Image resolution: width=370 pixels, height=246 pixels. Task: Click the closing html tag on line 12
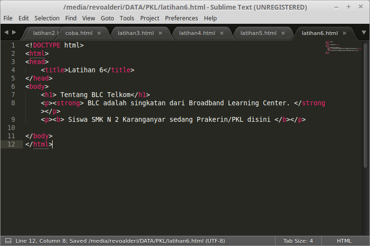point(39,144)
